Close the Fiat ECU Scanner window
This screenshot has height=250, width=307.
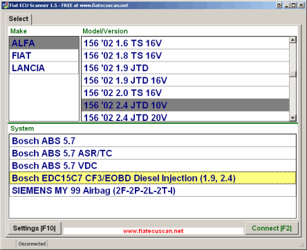point(301,5)
